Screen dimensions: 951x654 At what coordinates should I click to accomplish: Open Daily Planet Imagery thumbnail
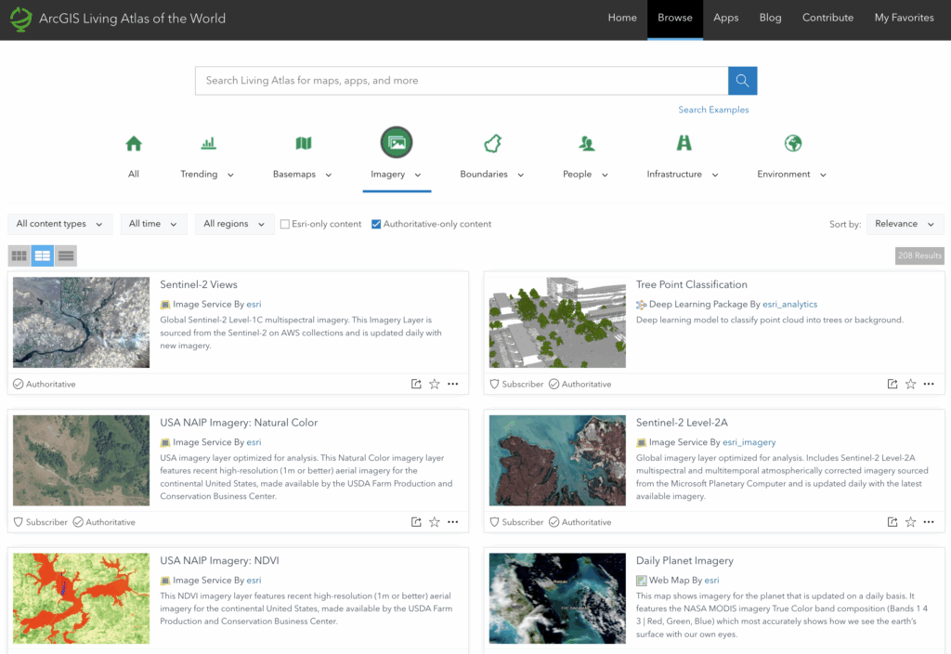pos(557,598)
